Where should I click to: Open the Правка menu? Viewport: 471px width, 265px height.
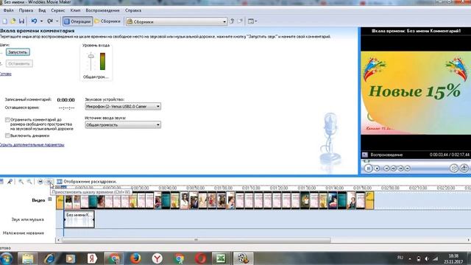coord(26,10)
